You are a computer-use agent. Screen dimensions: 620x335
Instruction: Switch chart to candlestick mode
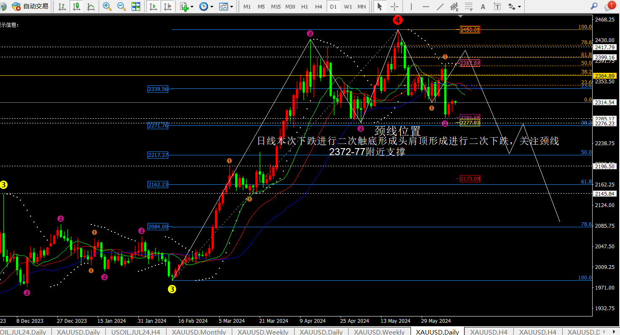point(76,6)
